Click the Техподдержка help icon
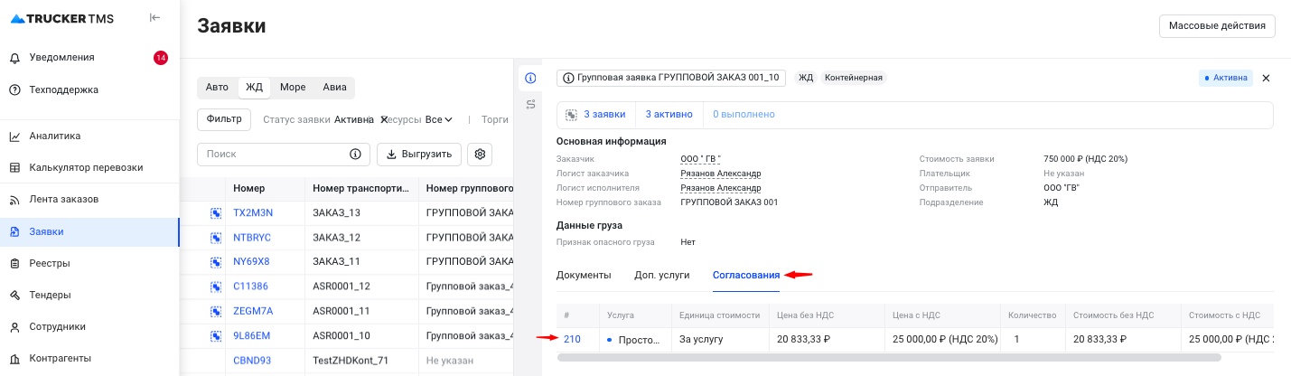This screenshot has width=1291, height=376. [15, 89]
